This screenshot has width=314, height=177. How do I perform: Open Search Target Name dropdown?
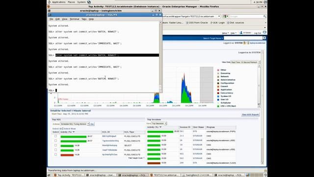[213, 38]
